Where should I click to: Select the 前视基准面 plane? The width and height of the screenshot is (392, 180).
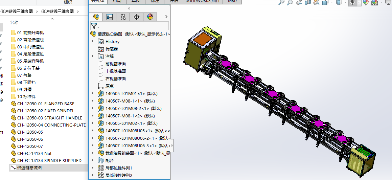(x=112, y=64)
